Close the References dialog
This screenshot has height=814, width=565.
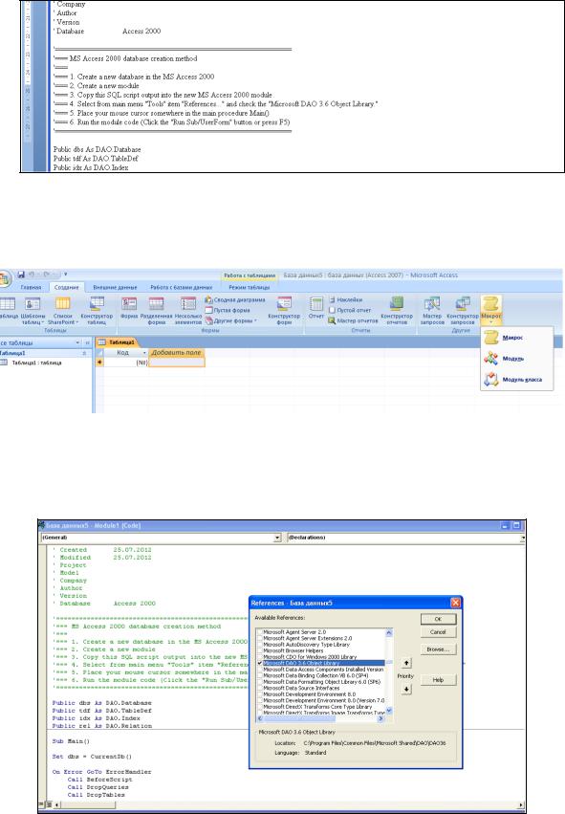(x=455, y=604)
